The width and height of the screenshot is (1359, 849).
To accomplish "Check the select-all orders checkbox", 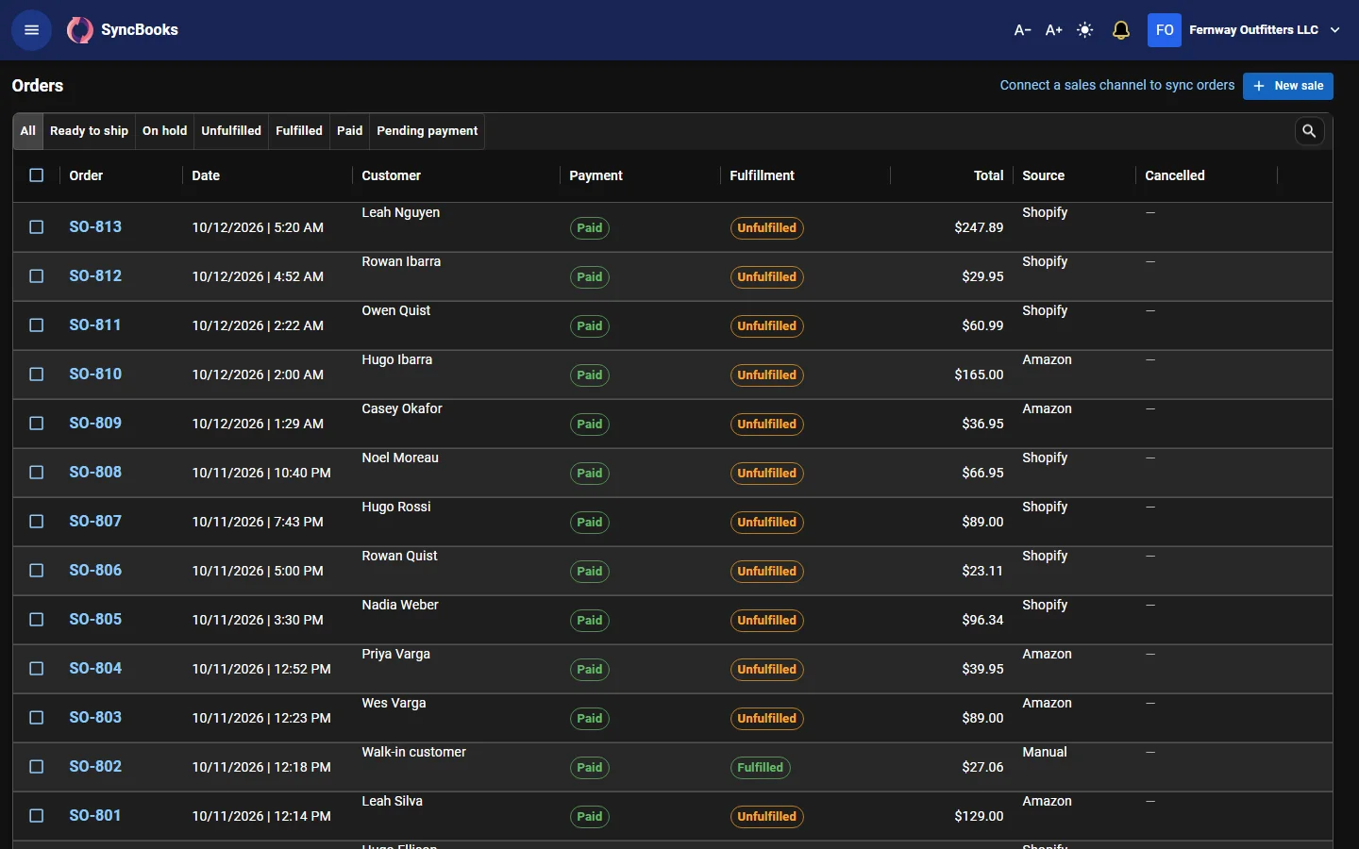I will click(x=37, y=175).
